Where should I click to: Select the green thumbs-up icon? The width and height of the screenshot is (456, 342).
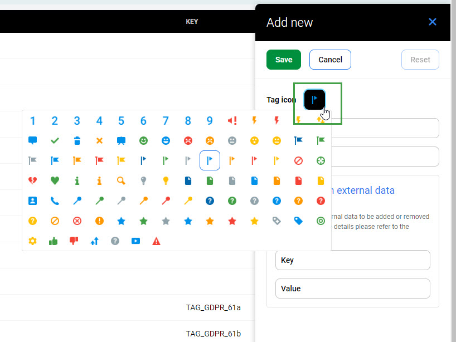(x=53, y=241)
